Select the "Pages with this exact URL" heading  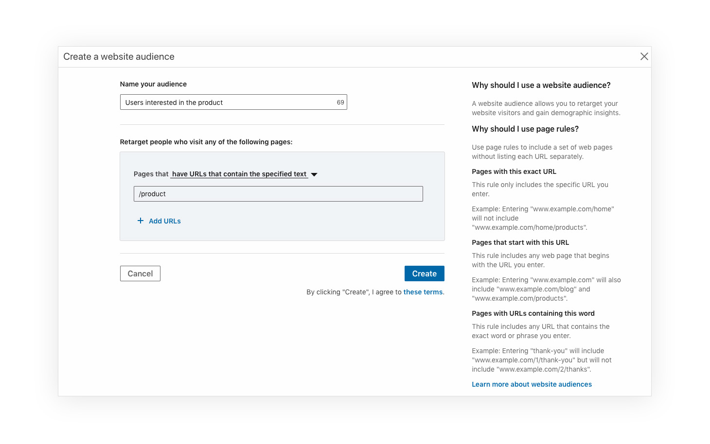(x=514, y=171)
